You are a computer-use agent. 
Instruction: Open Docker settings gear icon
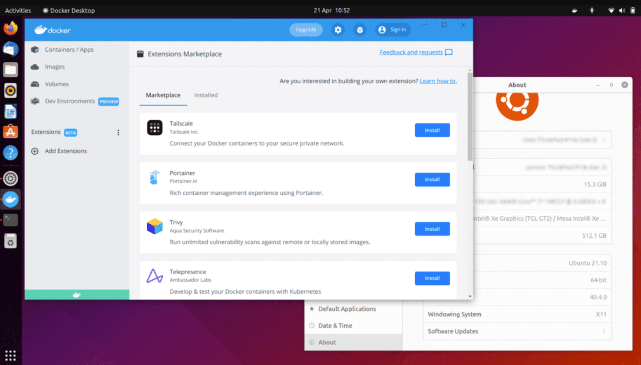point(338,30)
